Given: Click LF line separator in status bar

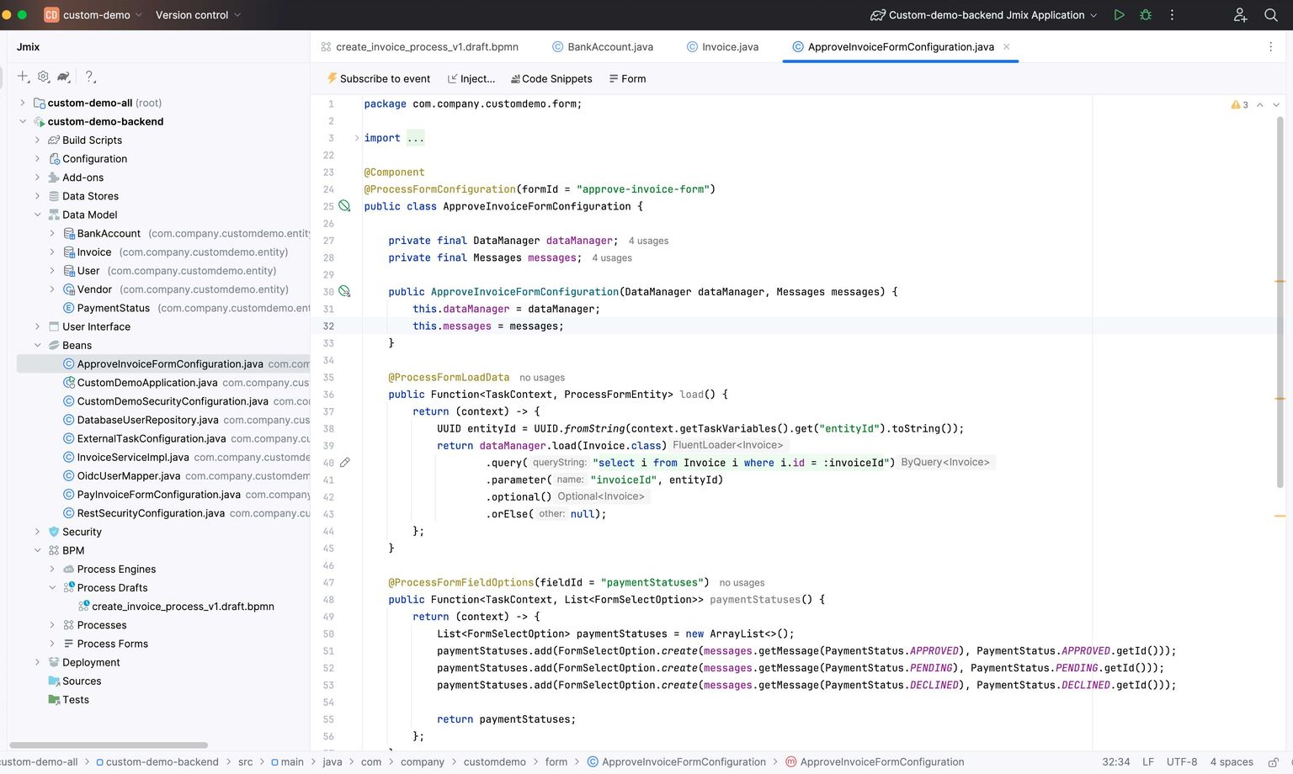Looking at the screenshot, I should coord(1148,762).
